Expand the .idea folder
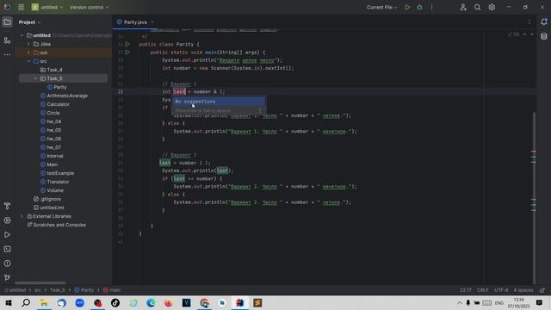This screenshot has height=310, width=551. (x=28, y=44)
